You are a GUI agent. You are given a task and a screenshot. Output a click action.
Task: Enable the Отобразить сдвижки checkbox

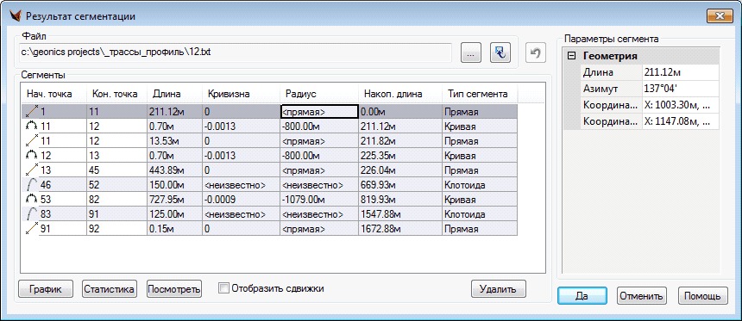coord(224,288)
